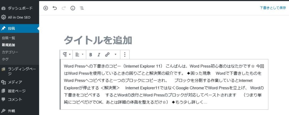Click the pushpin icon beside 投稿
Image resolution: width=289 pixels, height=115 pixels.
tap(3, 29)
